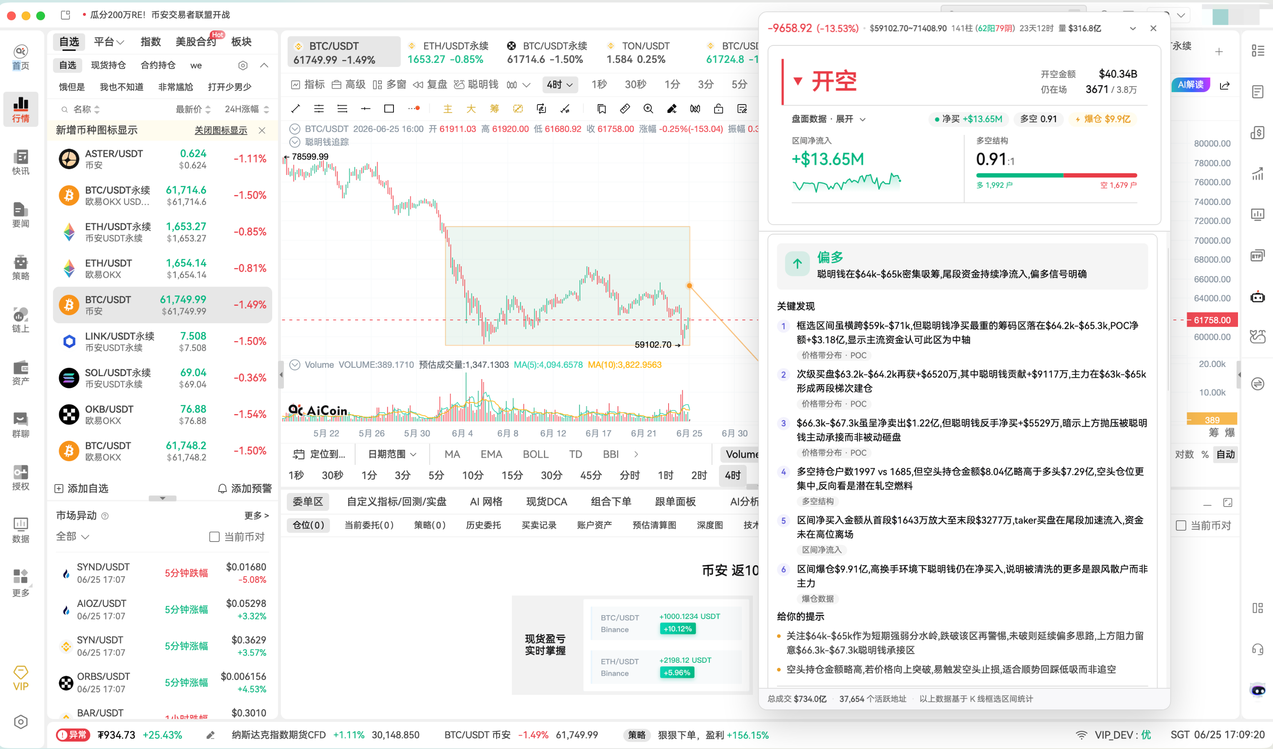Open watchlist settings hexagon icon
Viewport: 1273px width, 749px height.
click(243, 66)
